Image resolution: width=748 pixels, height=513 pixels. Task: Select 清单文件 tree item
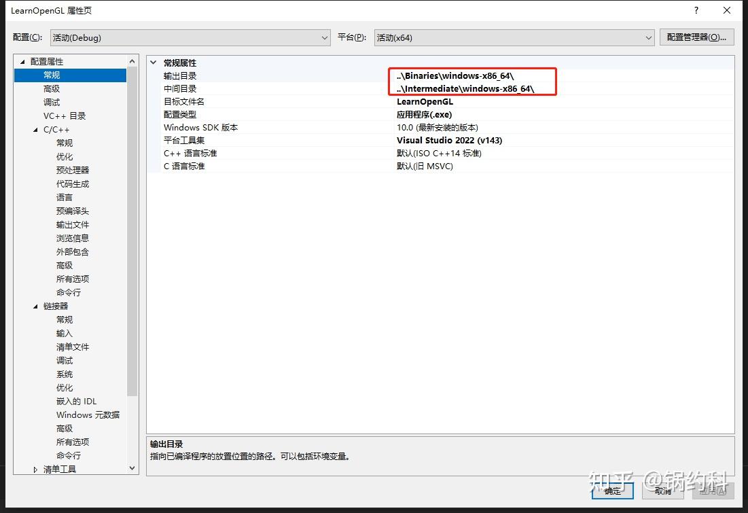click(x=73, y=347)
